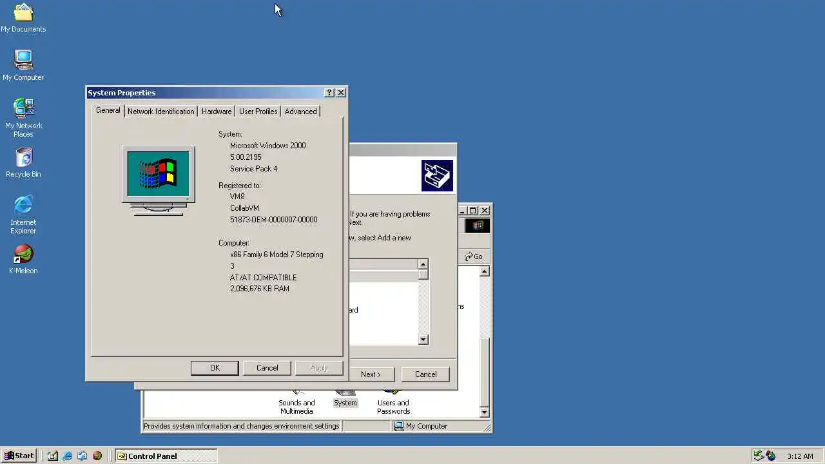This screenshot has width=825, height=464.
Task: Click wizard list scroll up arrow
Action: (x=423, y=264)
